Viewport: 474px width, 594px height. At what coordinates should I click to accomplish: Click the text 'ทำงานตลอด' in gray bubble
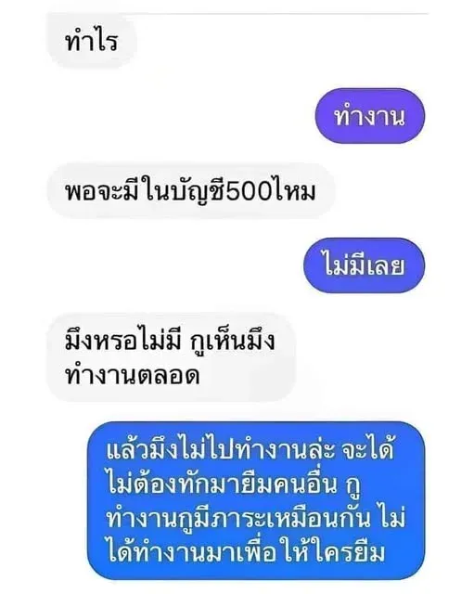[132, 375]
